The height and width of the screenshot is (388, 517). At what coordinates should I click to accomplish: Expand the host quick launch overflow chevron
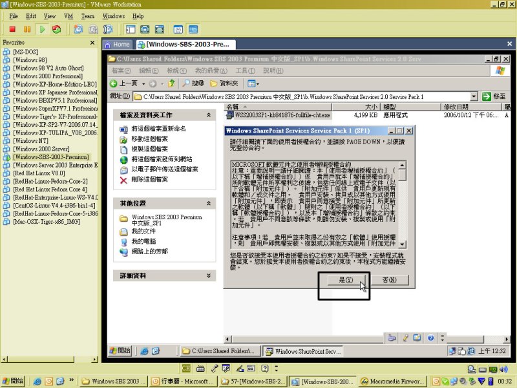72,380
